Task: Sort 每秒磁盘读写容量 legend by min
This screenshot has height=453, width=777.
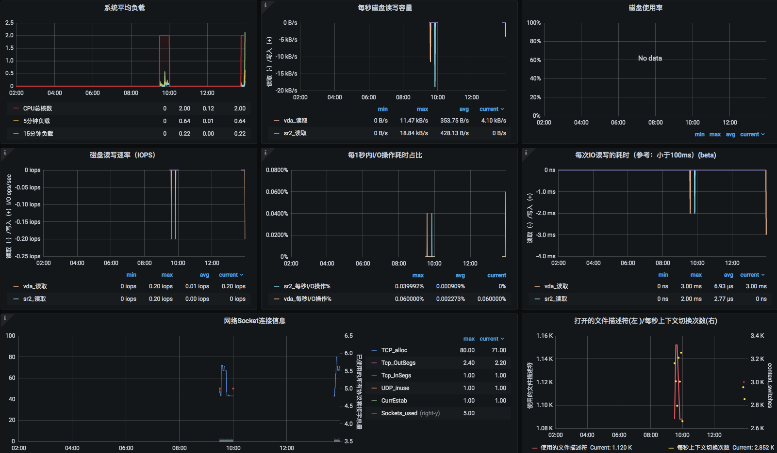Action: coord(383,109)
